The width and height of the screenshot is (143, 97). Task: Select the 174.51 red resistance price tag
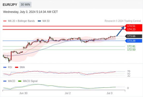[x=133, y=26]
